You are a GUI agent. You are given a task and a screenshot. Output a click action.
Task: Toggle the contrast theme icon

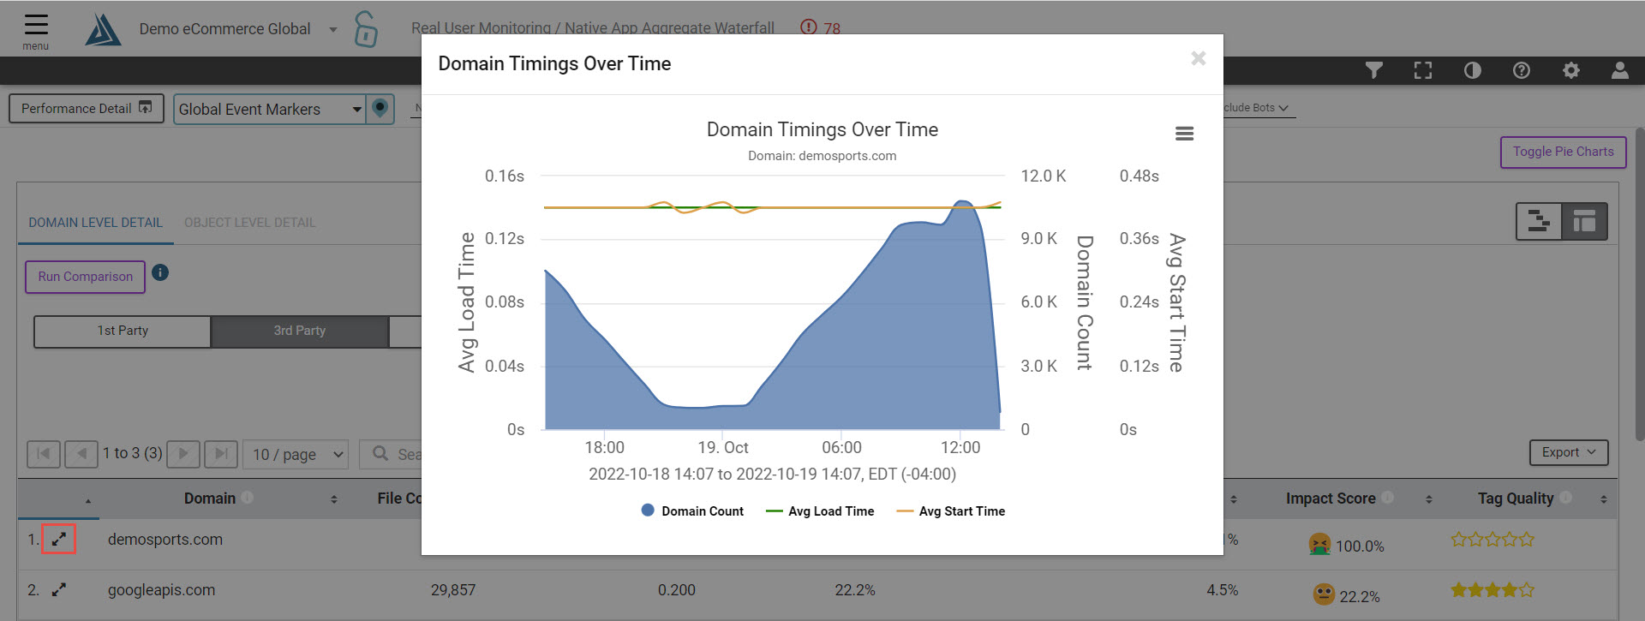click(1472, 70)
